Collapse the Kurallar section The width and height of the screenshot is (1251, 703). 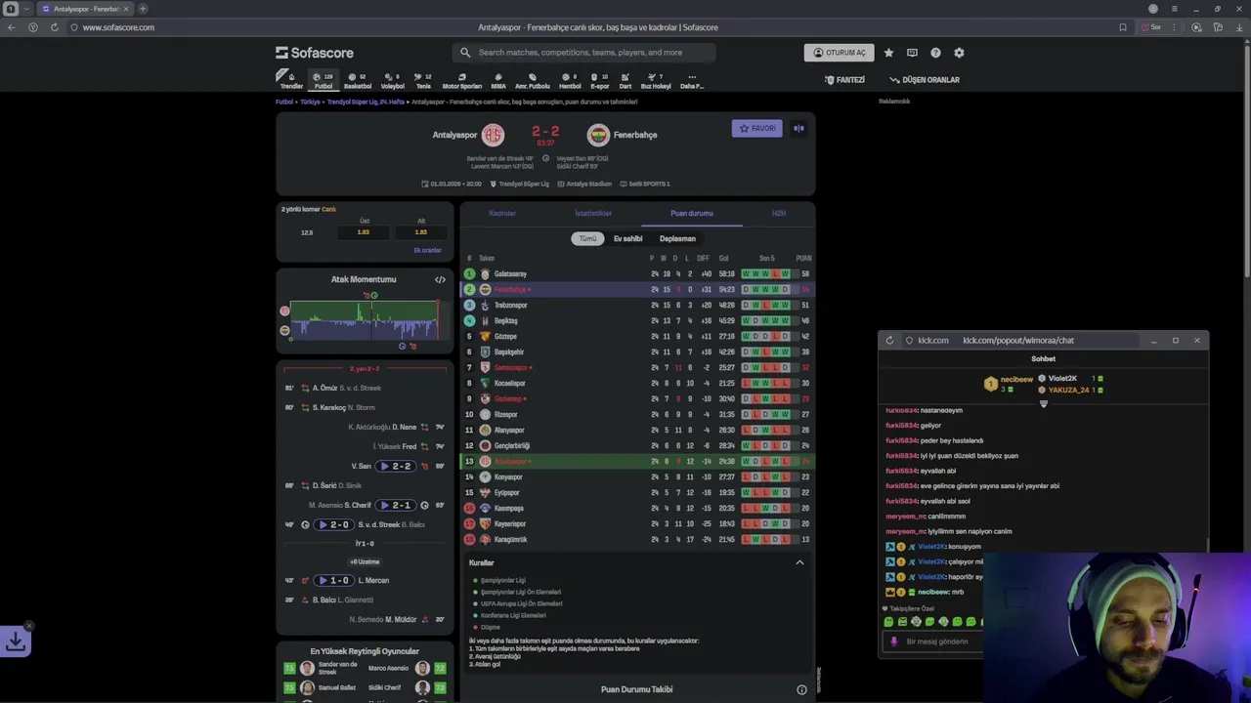pyautogui.click(x=799, y=562)
